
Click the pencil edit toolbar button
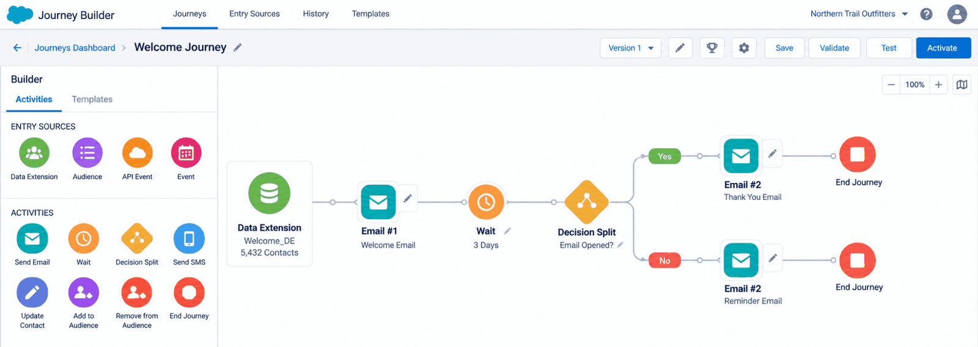680,48
